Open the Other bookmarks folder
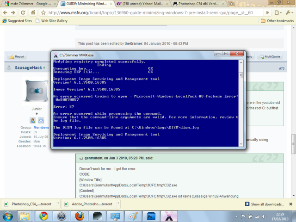 coord(277,21)
